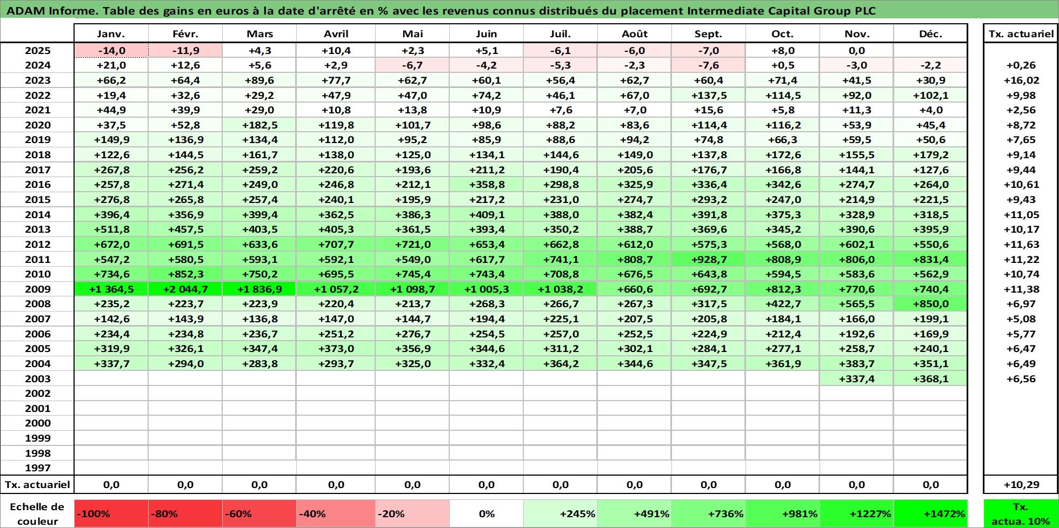Select the +182,5 cell for Mars 2020
Image resolution: width=1059 pixels, height=528 pixels.
click(259, 125)
